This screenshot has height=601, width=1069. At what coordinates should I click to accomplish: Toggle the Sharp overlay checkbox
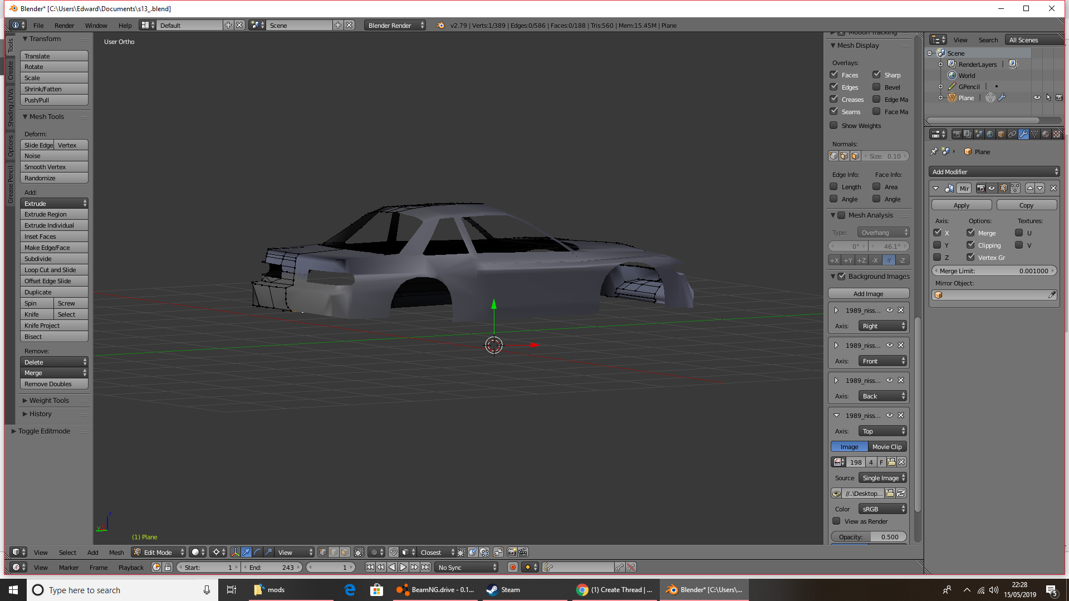point(876,75)
